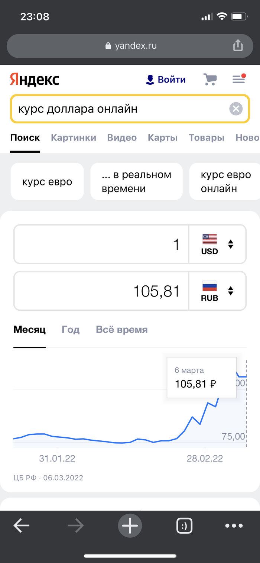The width and height of the screenshot is (260, 563).
Task: Open the hamburger menu with red dot
Action: (x=238, y=79)
